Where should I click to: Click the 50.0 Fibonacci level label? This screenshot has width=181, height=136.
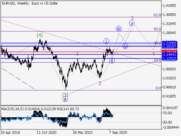click(x=157, y=29)
